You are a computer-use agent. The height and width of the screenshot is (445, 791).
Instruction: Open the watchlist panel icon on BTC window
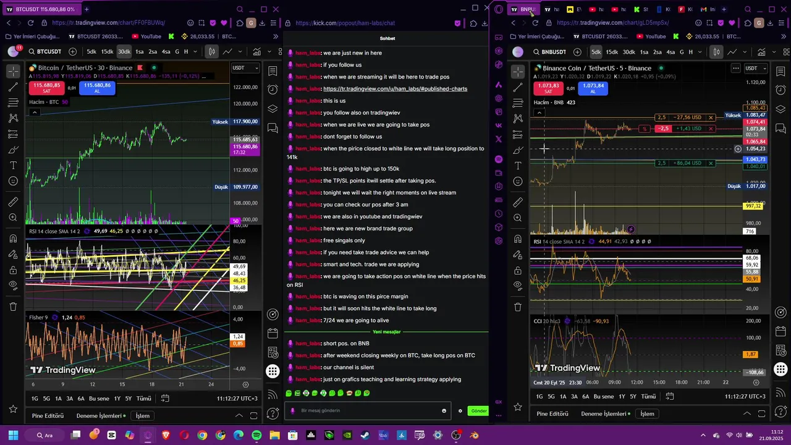[273, 72]
